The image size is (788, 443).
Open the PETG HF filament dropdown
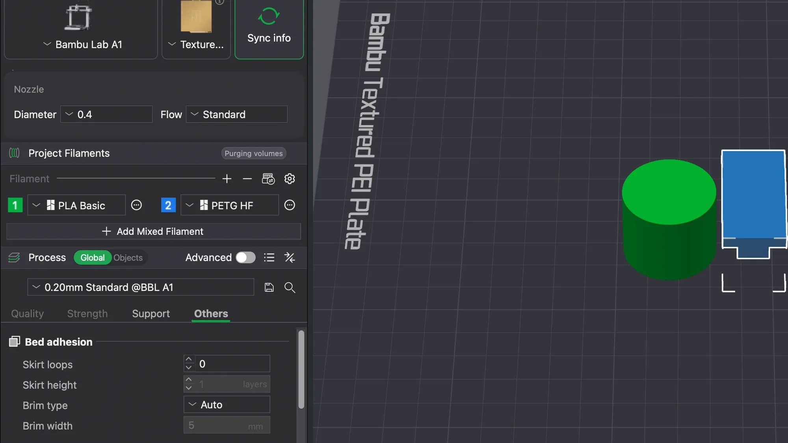[230, 205]
